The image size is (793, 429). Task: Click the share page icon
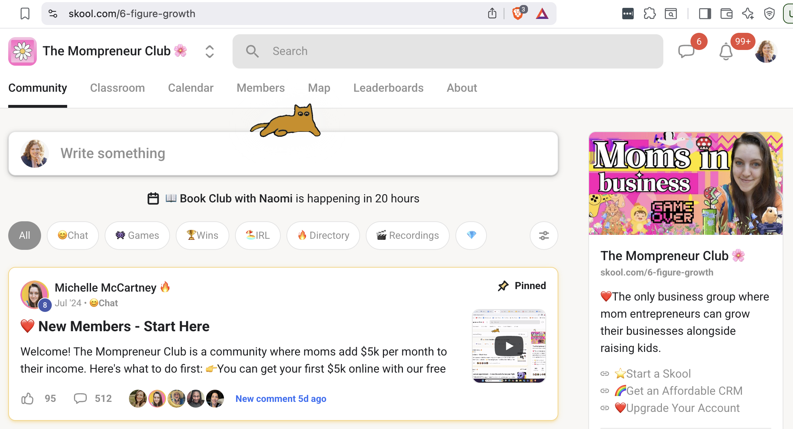click(x=492, y=14)
